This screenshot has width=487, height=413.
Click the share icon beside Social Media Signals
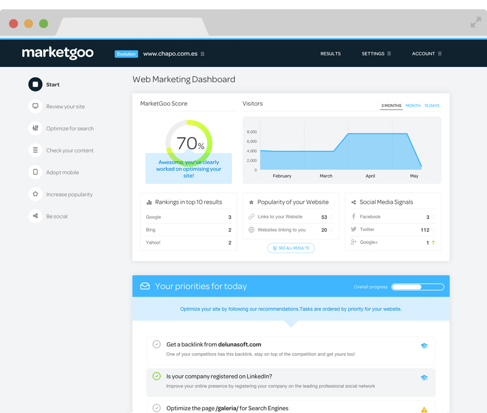(353, 202)
